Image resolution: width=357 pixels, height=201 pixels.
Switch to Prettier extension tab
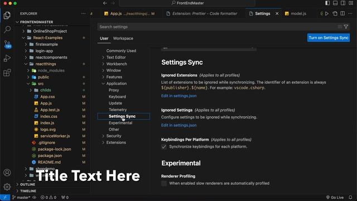[x=205, y=13]
